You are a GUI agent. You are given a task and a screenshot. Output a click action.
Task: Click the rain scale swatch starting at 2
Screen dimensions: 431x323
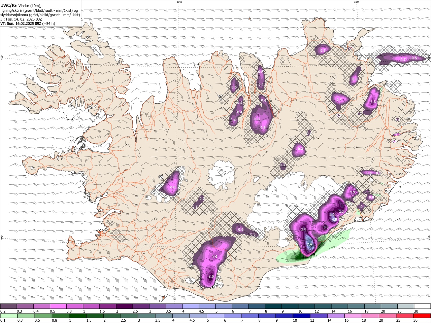tap(112, 316)
